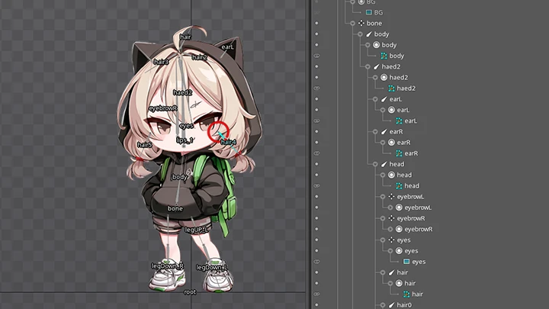Toggle the eye icon for earL mesh
Image resolution: width=549 pixels, height=309 pixels.
coord(316,121)
